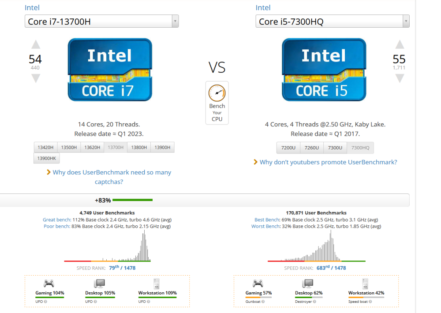Open the Core i5-7300HQ model dropdown

[x=333, y=21]
